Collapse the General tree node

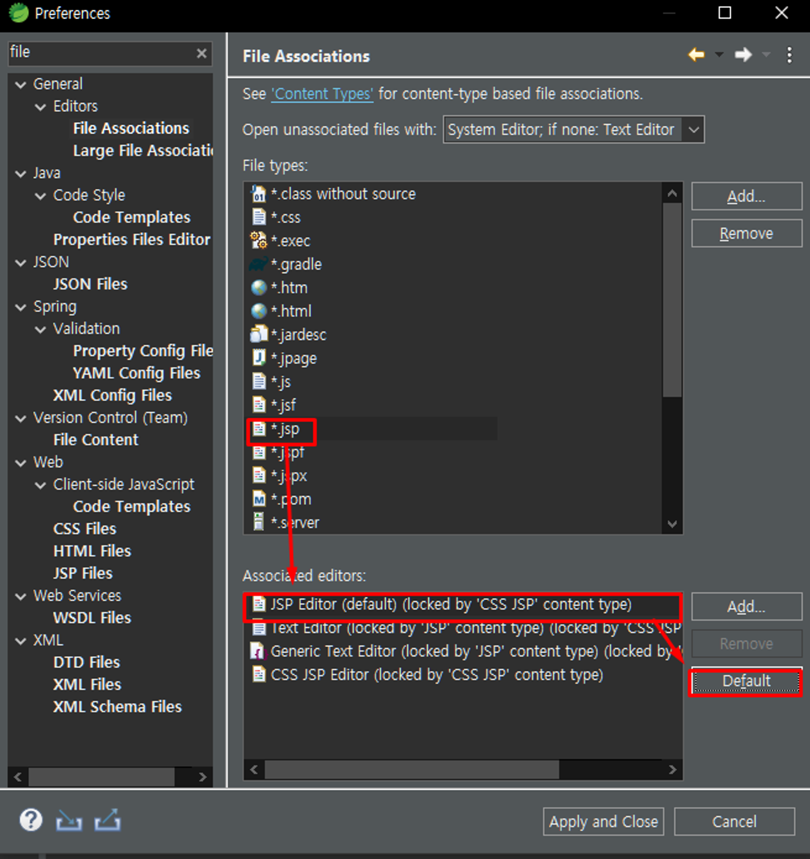(x=21, y=85)
